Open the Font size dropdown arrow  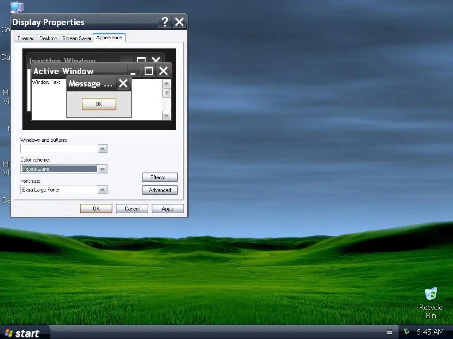[102, 190]
